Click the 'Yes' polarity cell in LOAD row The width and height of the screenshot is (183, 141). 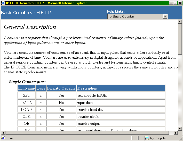pos(61,110)
